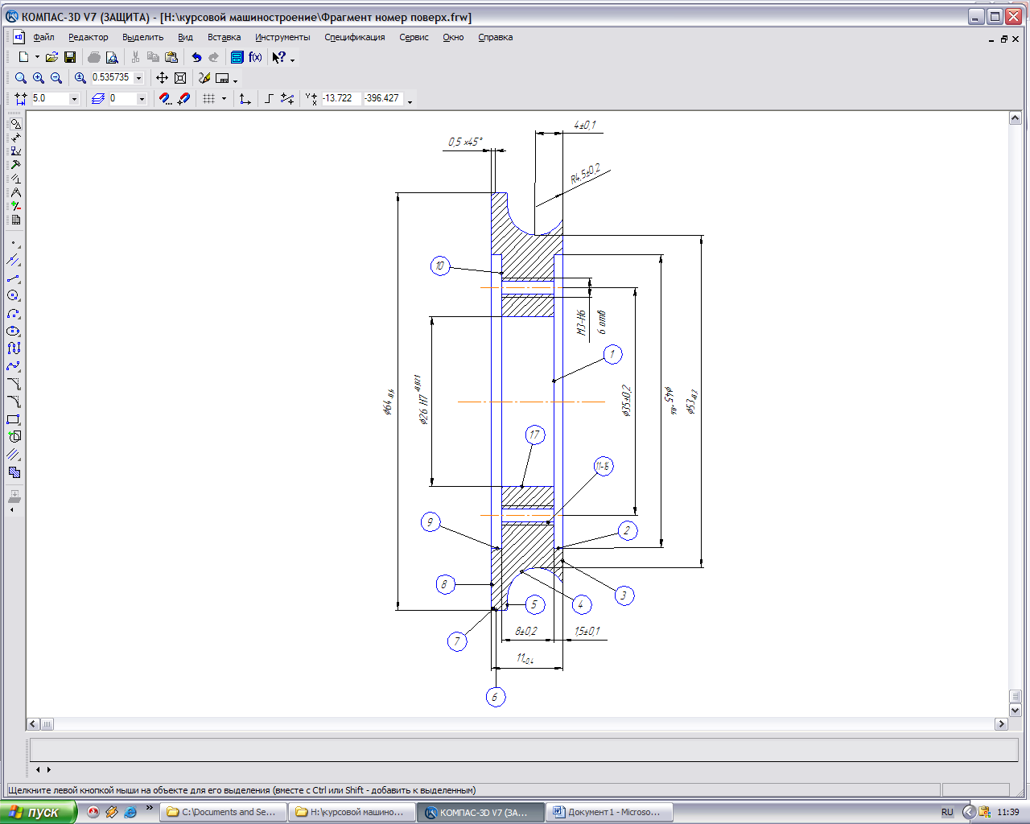Viewport: 1030px width, 824px height.
Task: Expand the cursor step 5.0 dropdown
Action: pos(74,99)
